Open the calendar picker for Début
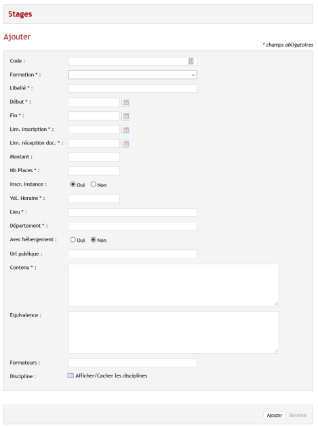The height and width of the screenshot is (427, 318). pyautogui.click(x=125, y=102)
